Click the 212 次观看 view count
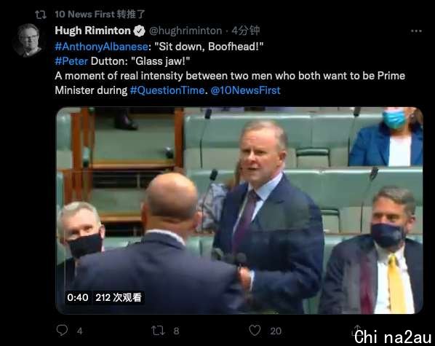 pos(119,298)
